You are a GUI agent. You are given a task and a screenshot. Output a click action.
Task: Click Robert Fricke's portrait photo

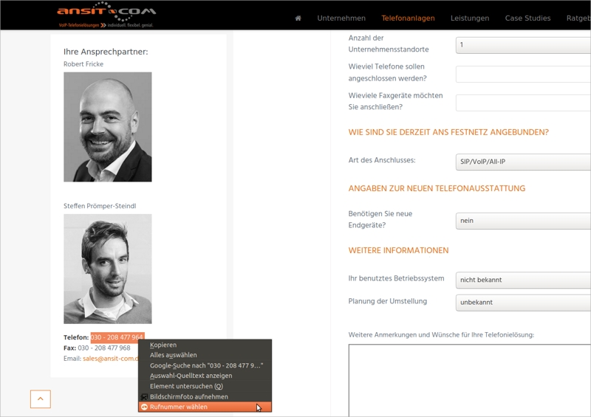[108, 127]
